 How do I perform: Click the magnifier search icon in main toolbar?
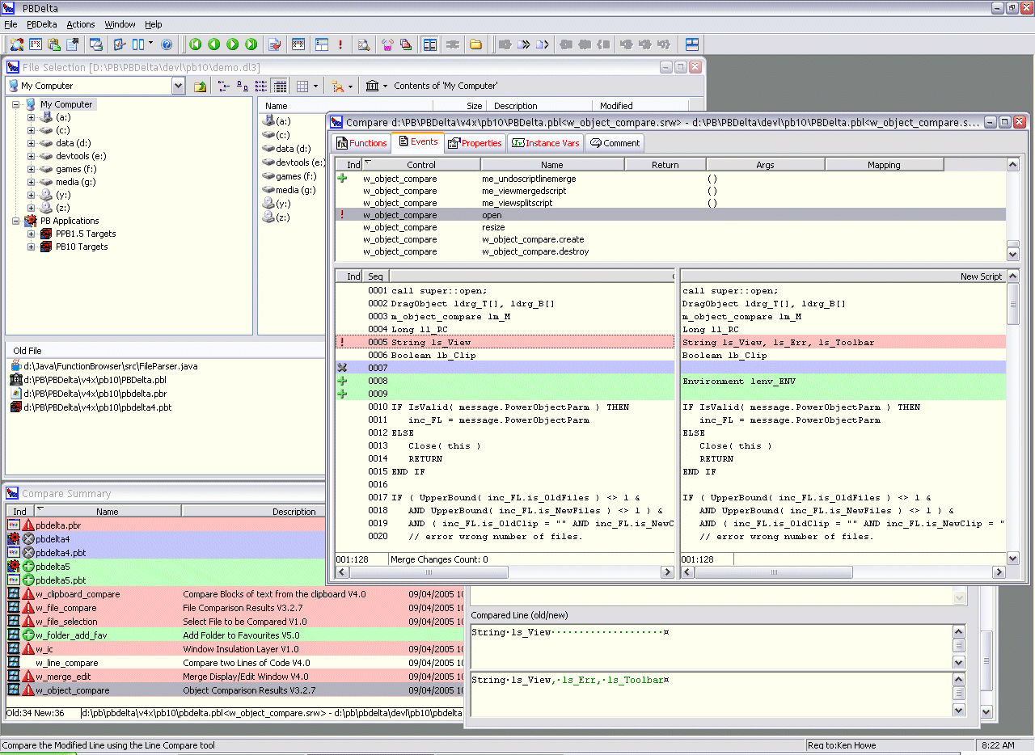(364, 44)
